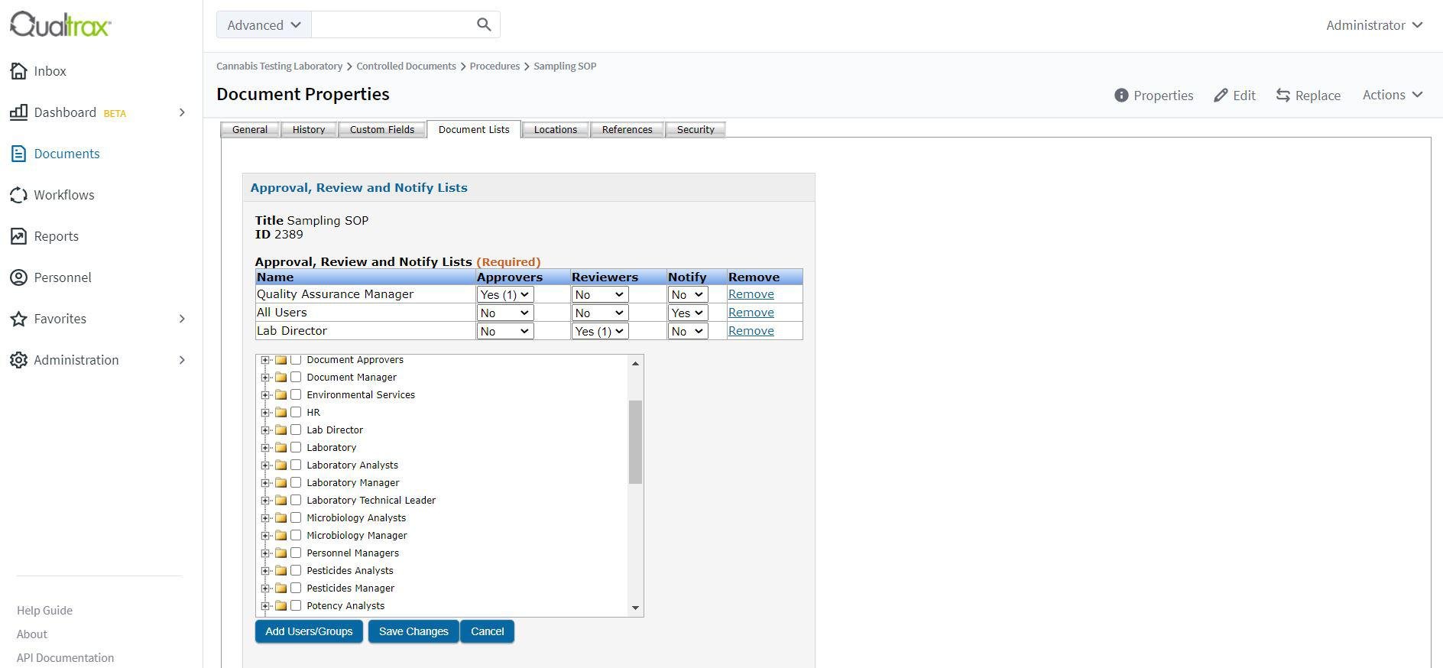Open Approvers dropdown for Quality Assurance Manager

click(504, 294)
